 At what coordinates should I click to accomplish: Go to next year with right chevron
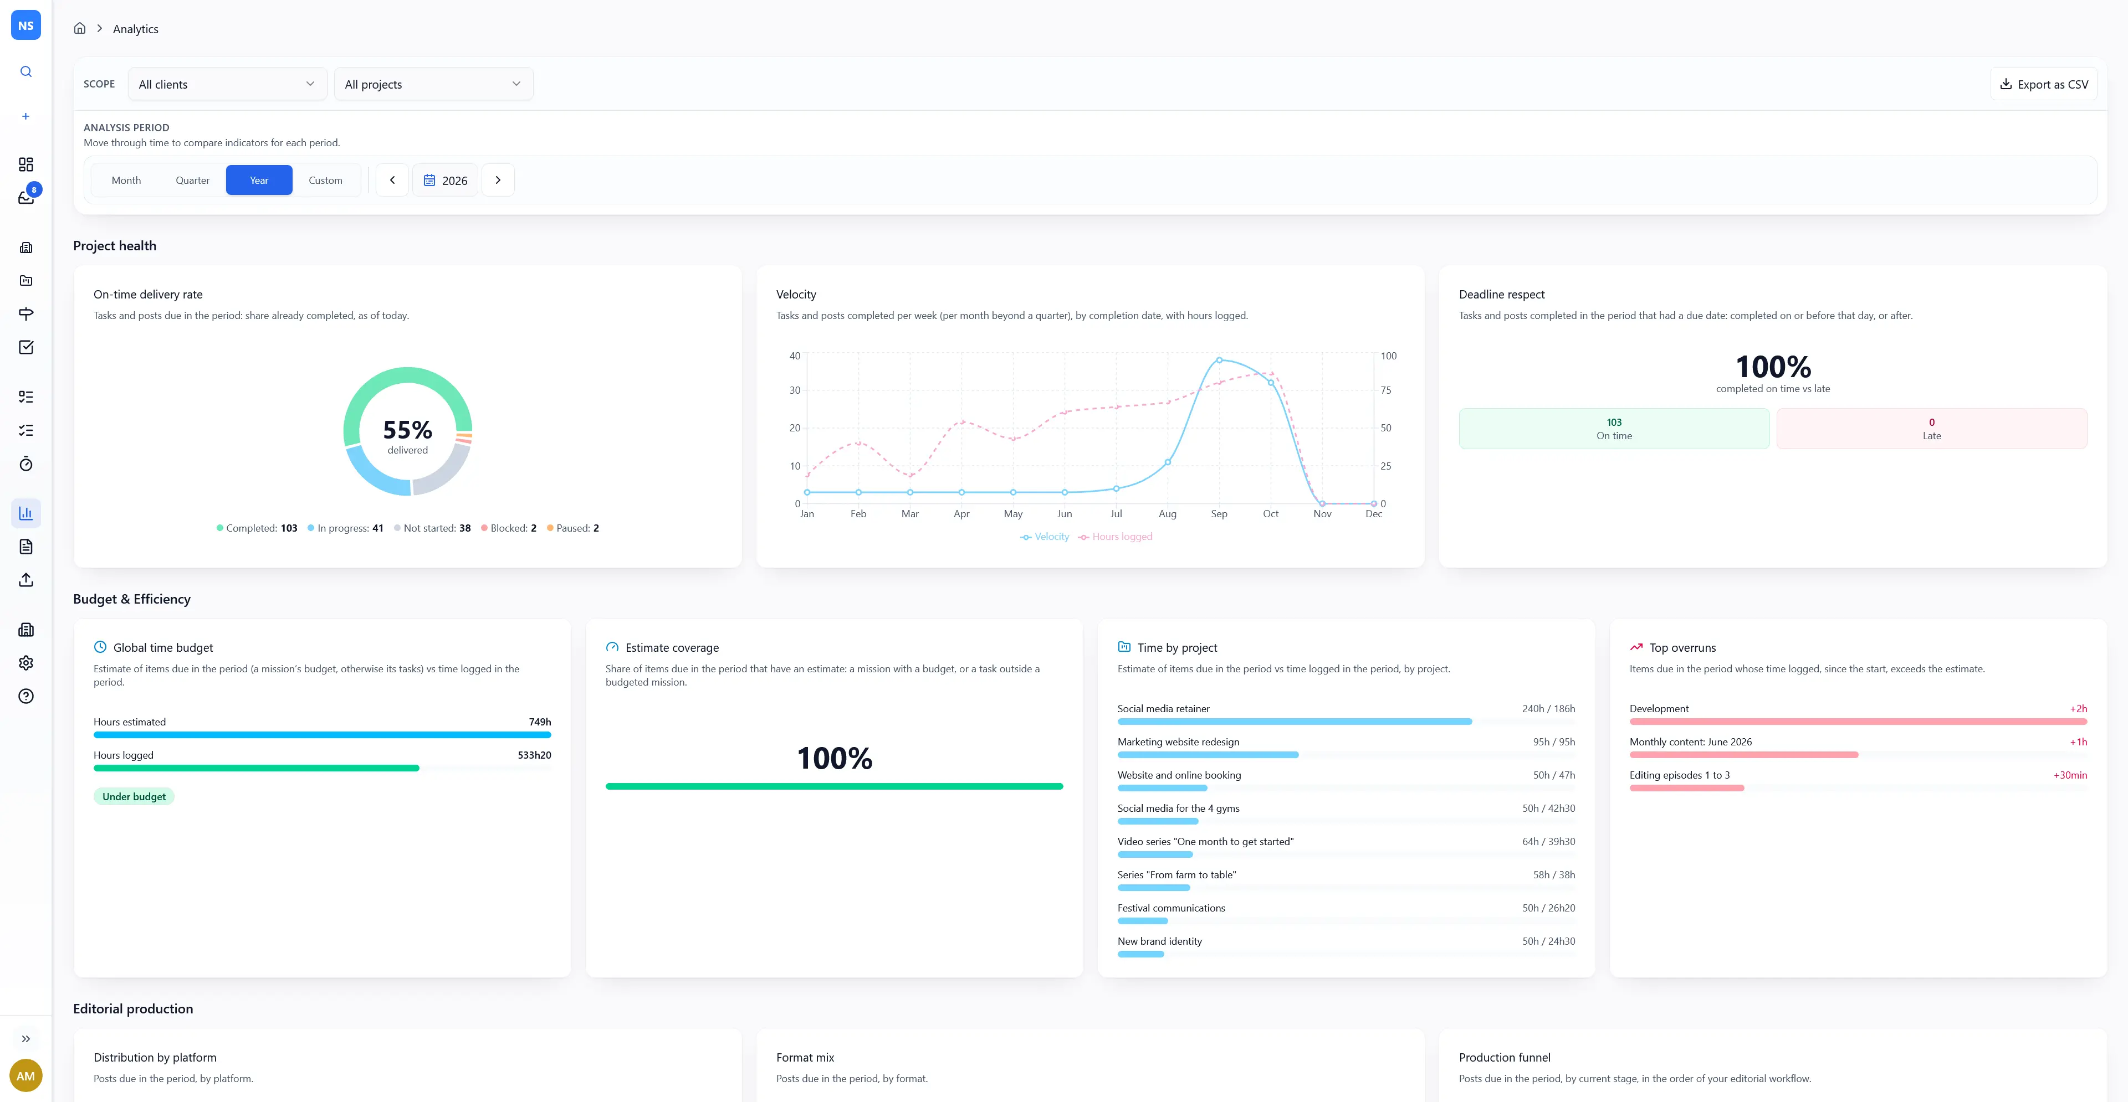pos(498,180)
